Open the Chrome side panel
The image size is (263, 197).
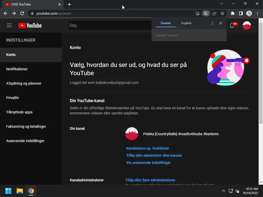[x=241, y=13]
